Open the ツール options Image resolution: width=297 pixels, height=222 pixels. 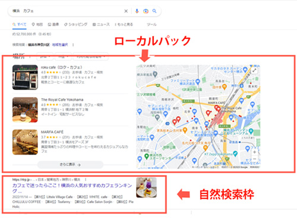(x=151, y=24)
